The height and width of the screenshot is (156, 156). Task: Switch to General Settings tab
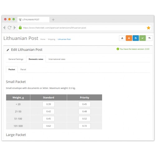point(16,59)
